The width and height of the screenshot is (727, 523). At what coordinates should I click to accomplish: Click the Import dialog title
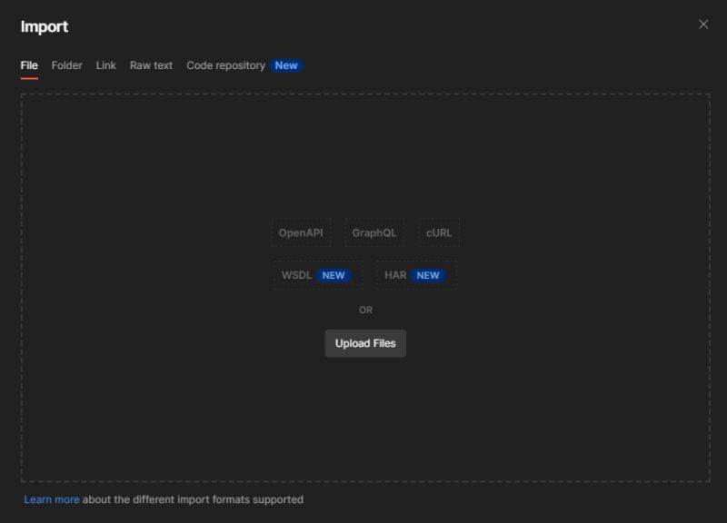pos(45,26)
